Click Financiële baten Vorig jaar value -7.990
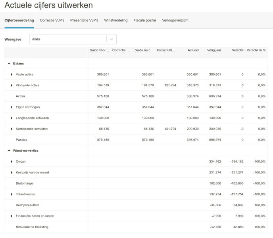This screenshot has width=273, height=238. click(x=216, y=216)
